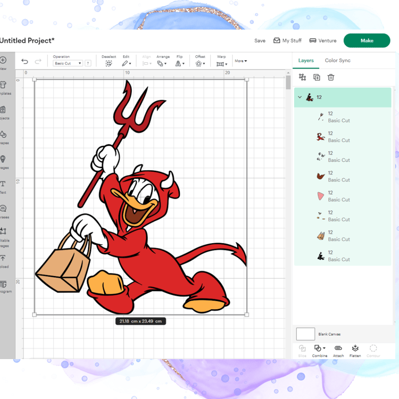
Task: Click the Attach icon
Action: click(x=338, y=348)
